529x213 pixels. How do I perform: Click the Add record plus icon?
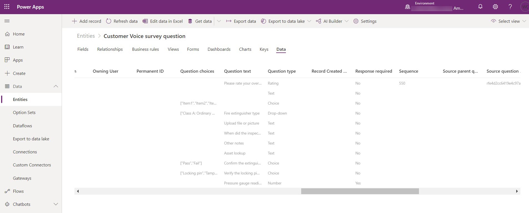(74, 21)
